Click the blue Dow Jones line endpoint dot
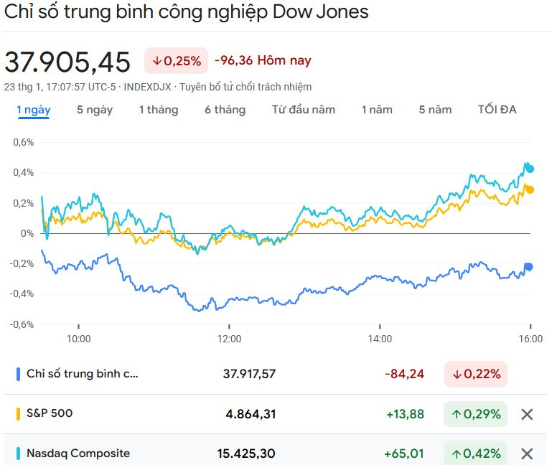 click(x=529, y=267)
